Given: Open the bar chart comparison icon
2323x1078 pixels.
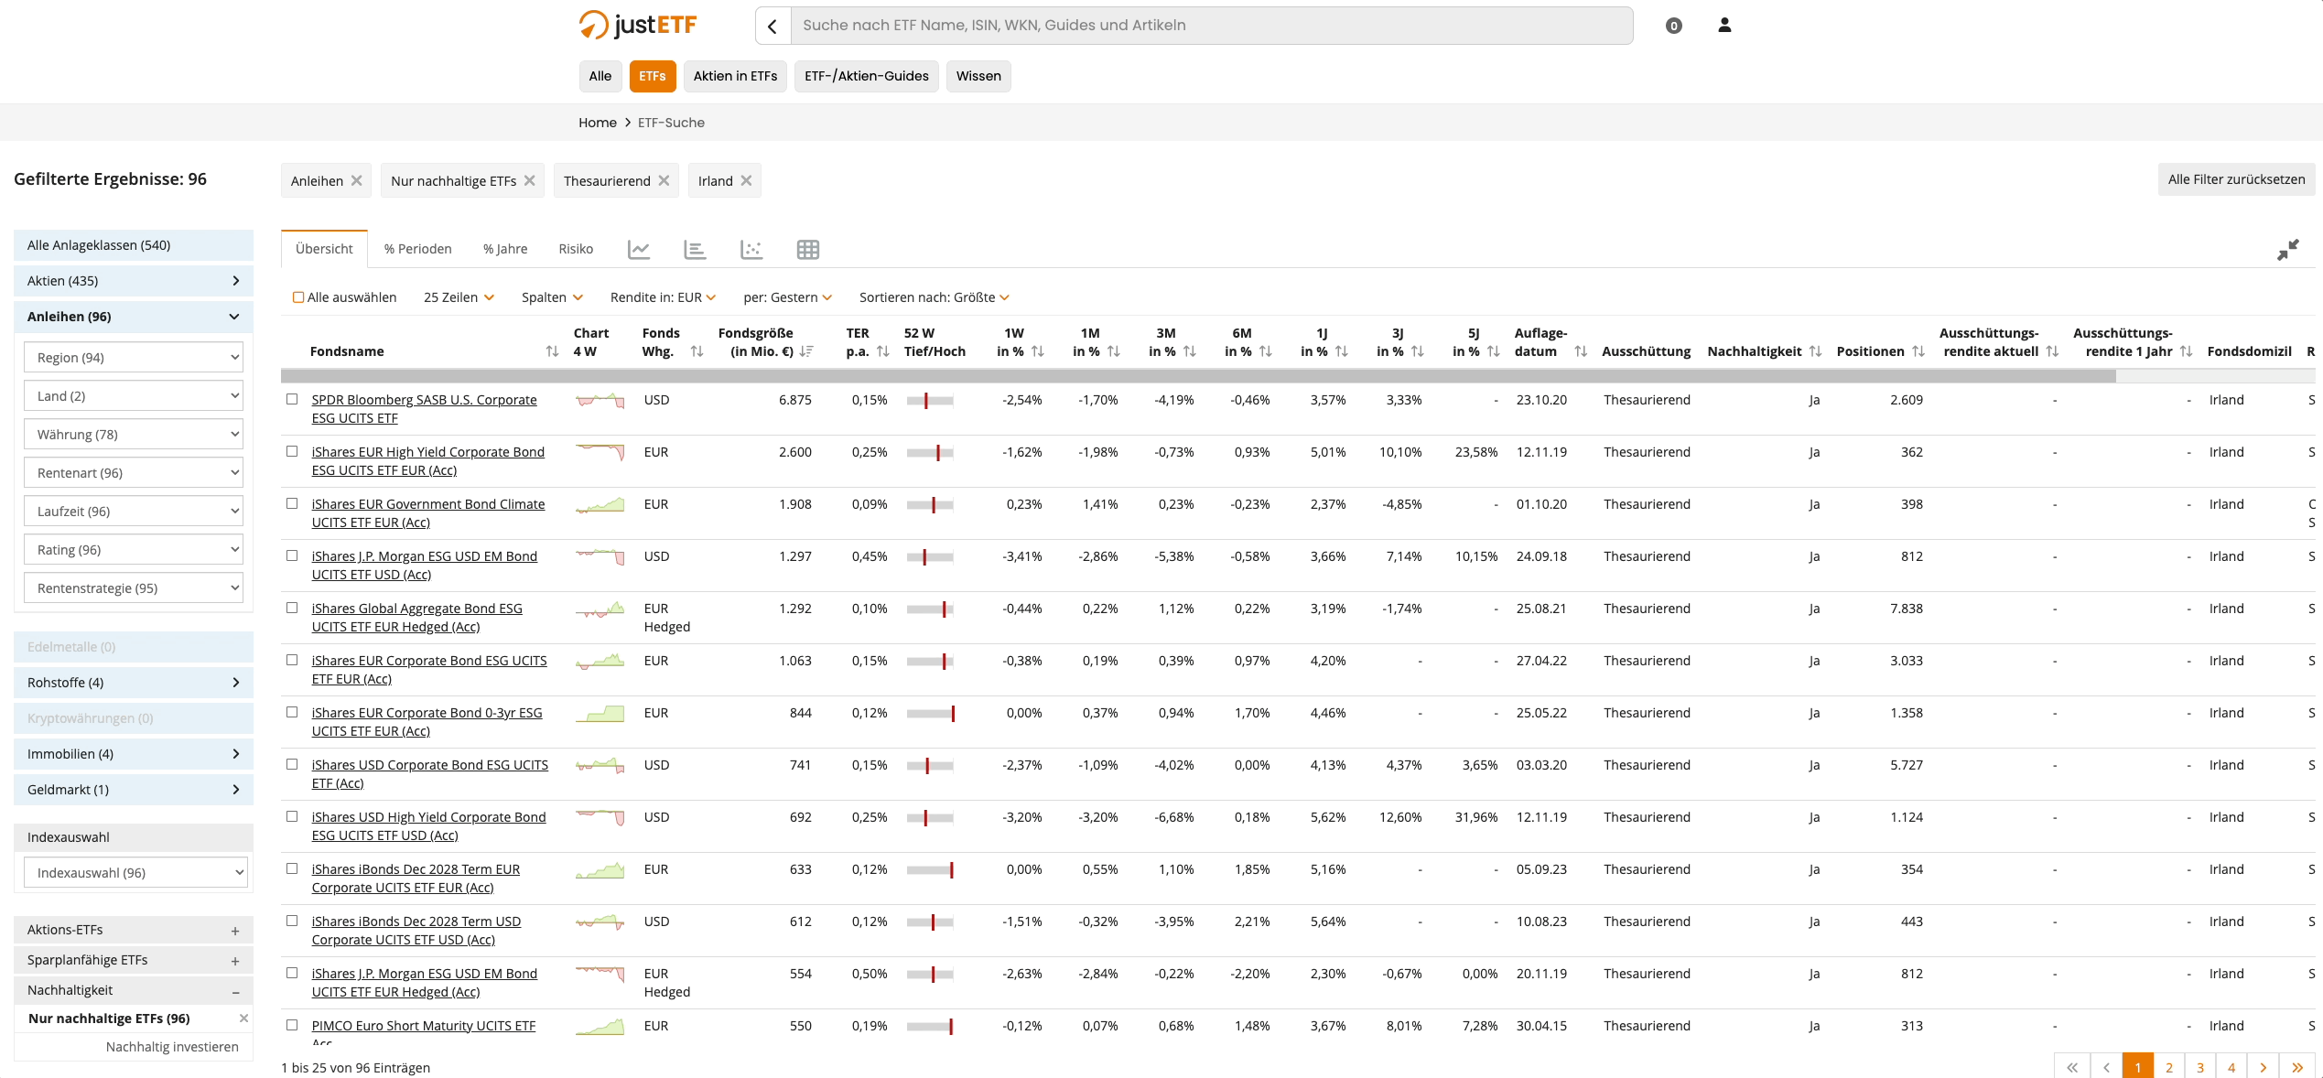Looking at the screenshot, I should (x=695, y=249).
